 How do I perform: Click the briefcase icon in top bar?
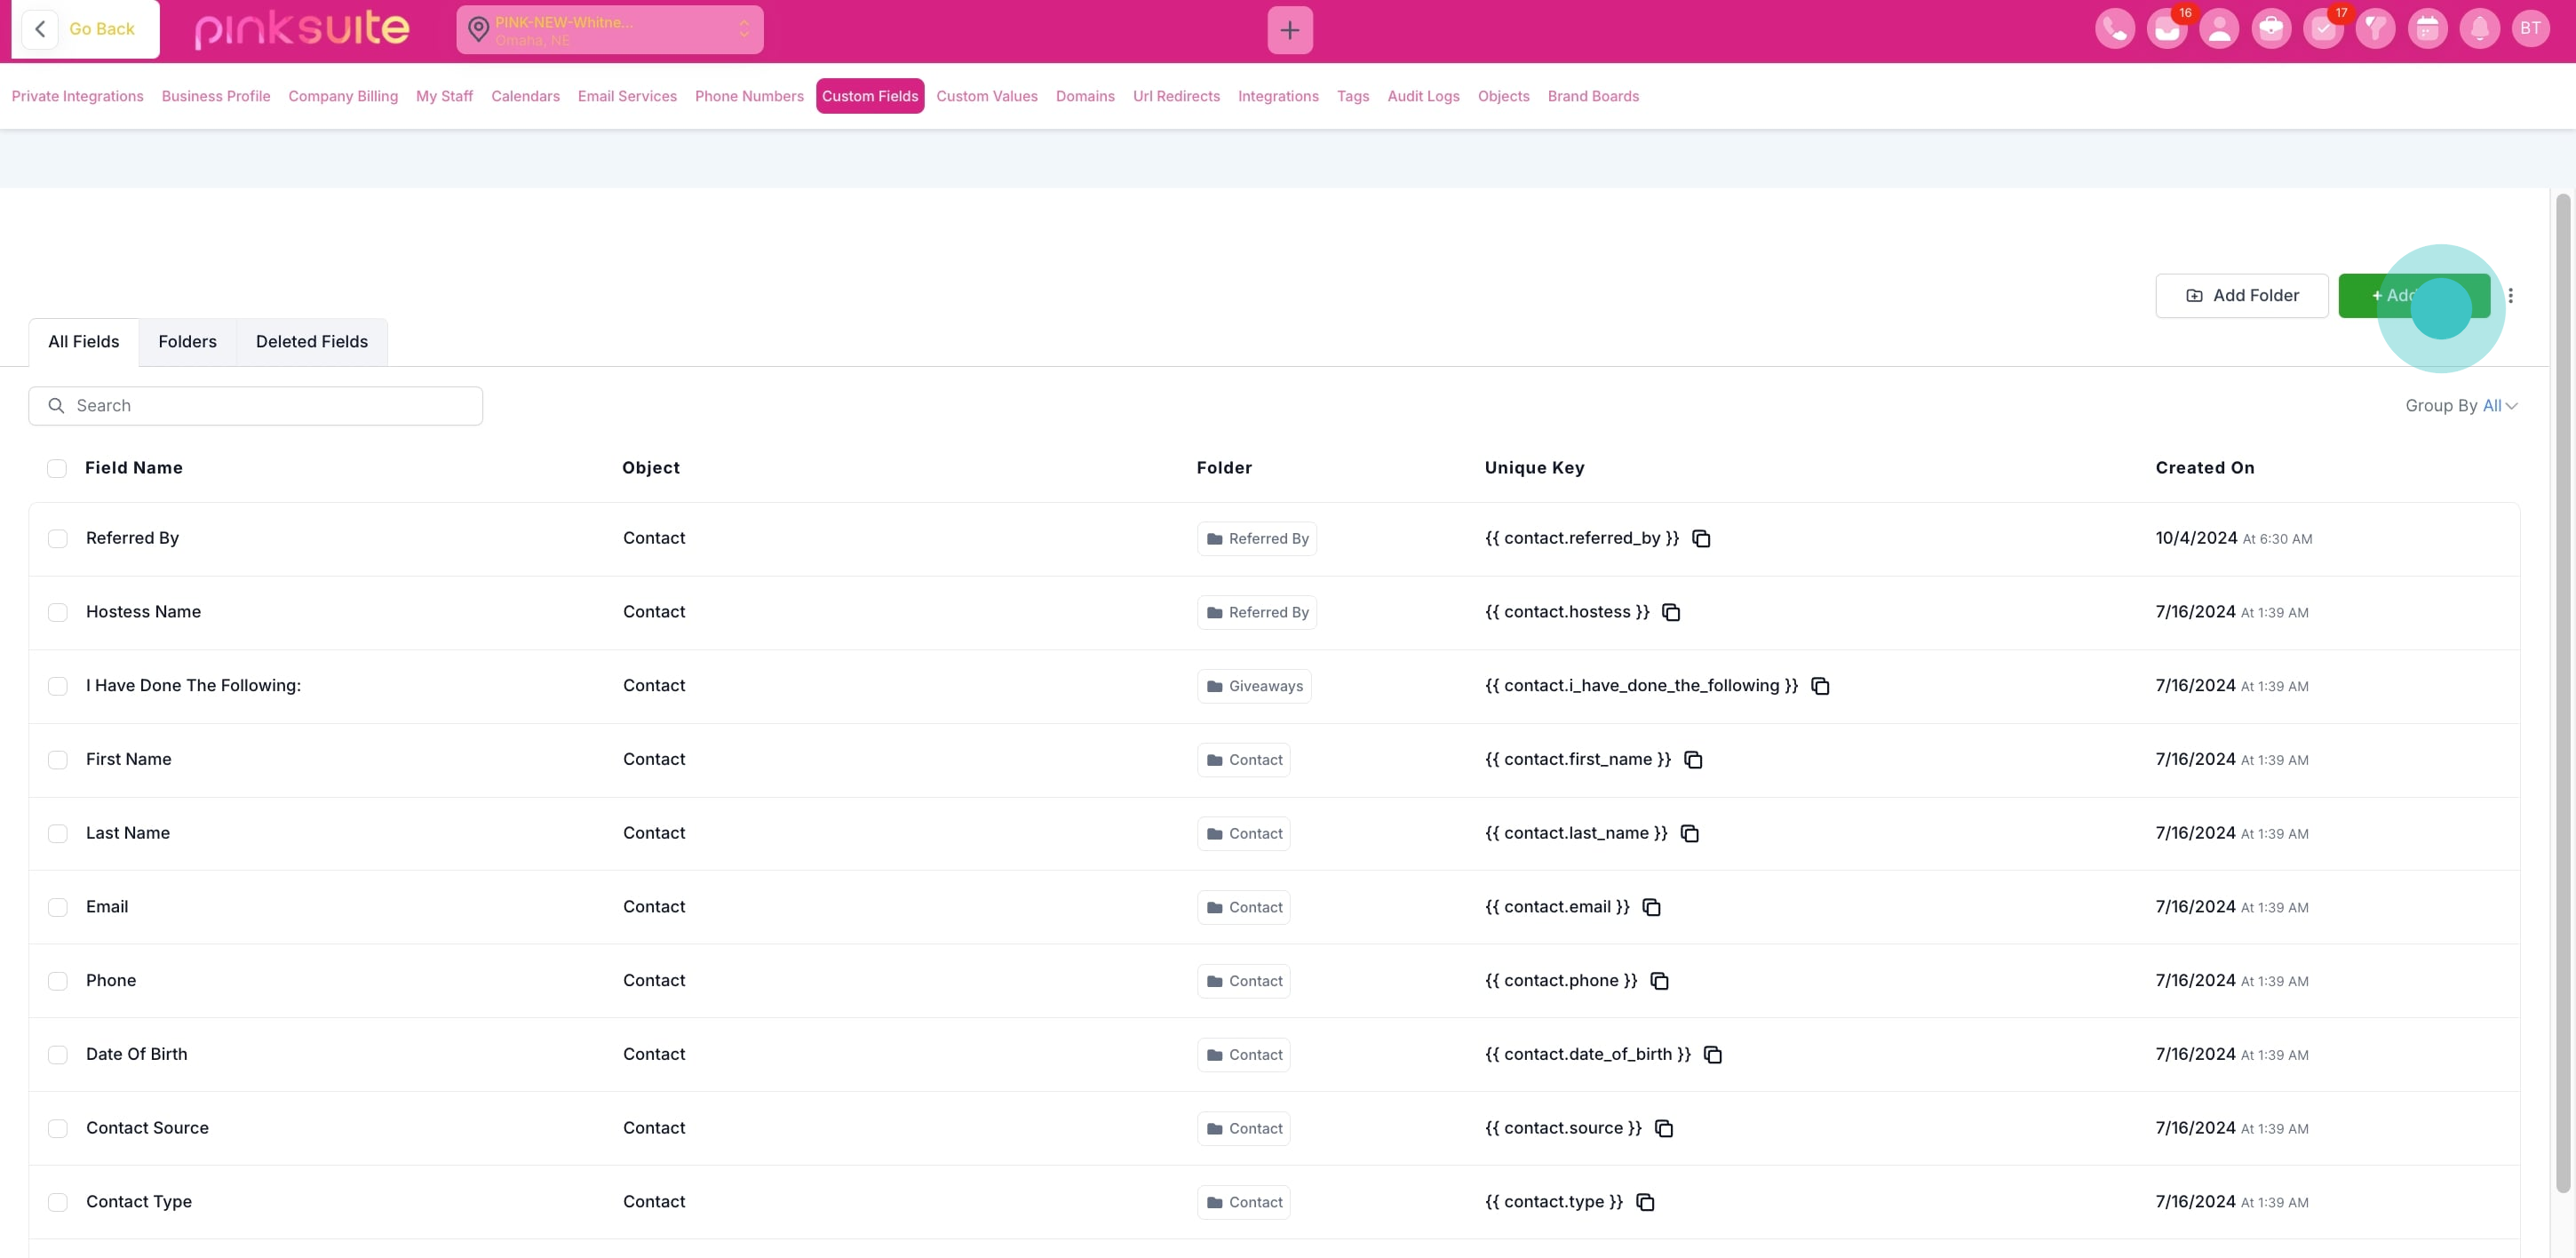click(x=2270, y=29)
